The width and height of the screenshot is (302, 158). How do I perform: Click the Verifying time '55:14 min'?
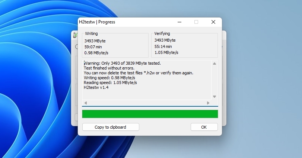point(163,46)
